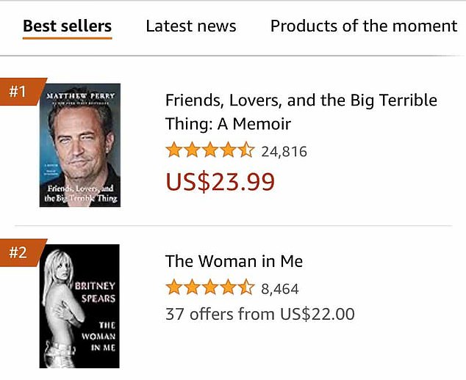
Task: Click the half-filled fifth star on The Woman in Me rating
Action: [x=246, y=288]
